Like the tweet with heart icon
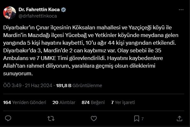Viewport: 190px width, 127px height. pyautogui.click(x=94, y=118)
